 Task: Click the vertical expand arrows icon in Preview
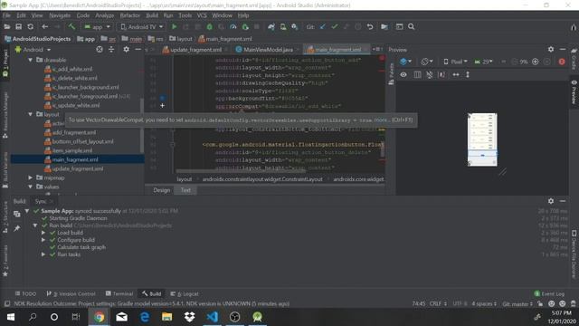pos(468,74)
